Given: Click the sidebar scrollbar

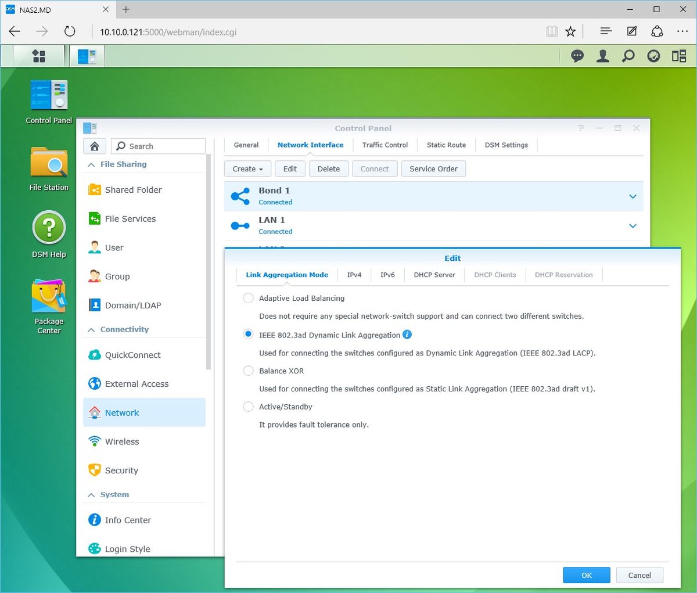Looking at the screenshot, I should click(x=209, y=261).
